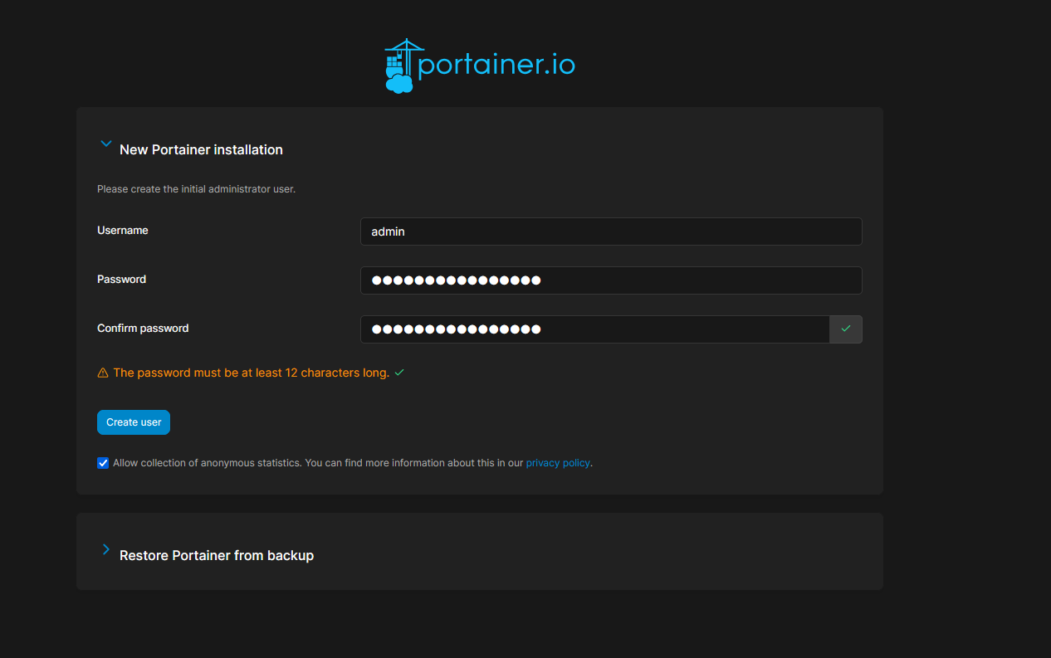Screen dimensions: 1051x658
Task: Click the green checkmark beside Confirm password field
Action: click(845, 329)
